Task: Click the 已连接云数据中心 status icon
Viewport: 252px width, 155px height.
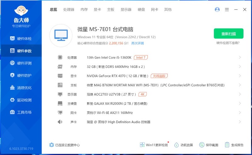Action: 51,145
